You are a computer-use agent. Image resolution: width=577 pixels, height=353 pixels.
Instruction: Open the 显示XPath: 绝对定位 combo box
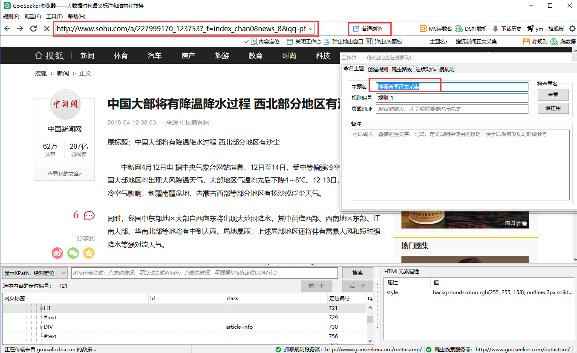coord(35,273)
